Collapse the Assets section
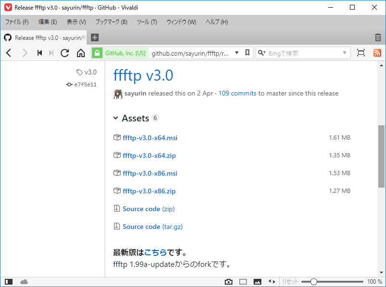 tap(116, 118)
